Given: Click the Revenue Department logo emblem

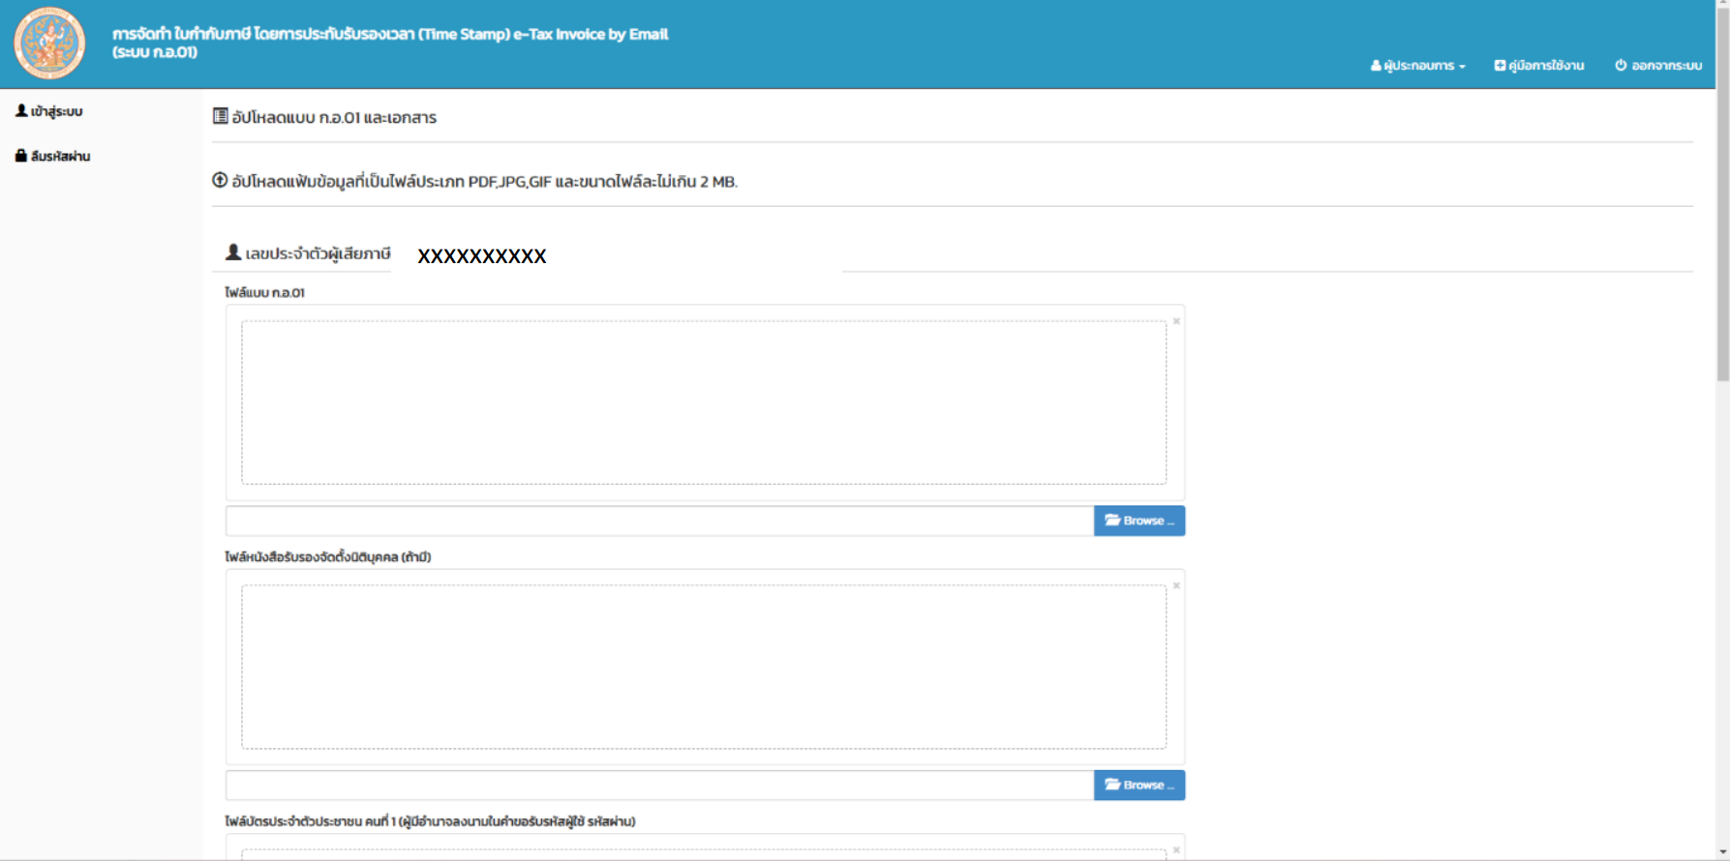Looking at the screenshot, I should click(x=49, y=44).
